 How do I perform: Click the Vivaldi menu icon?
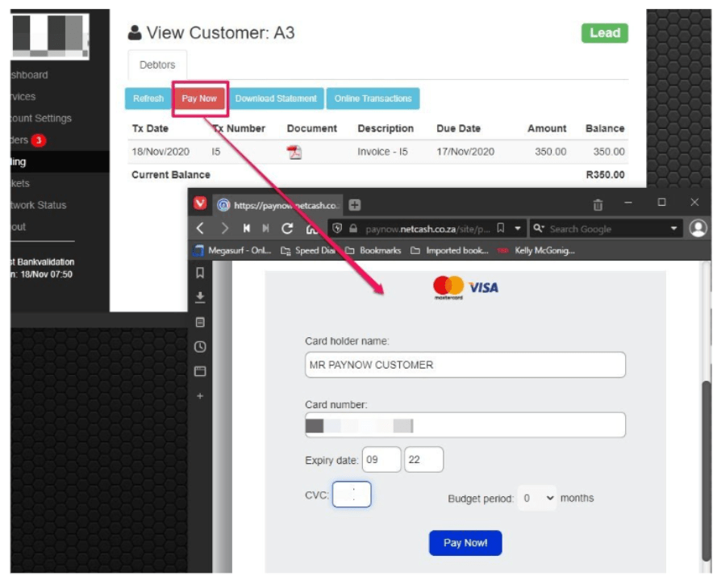[x=200, y=205]
